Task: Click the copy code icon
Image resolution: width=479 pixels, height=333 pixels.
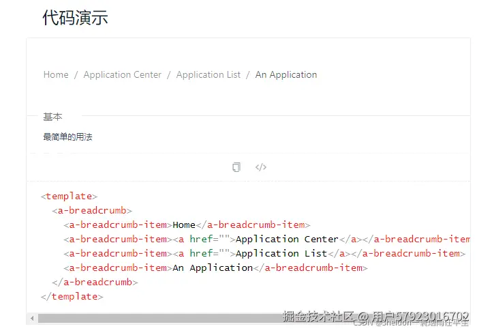Action: coord(236,167)
